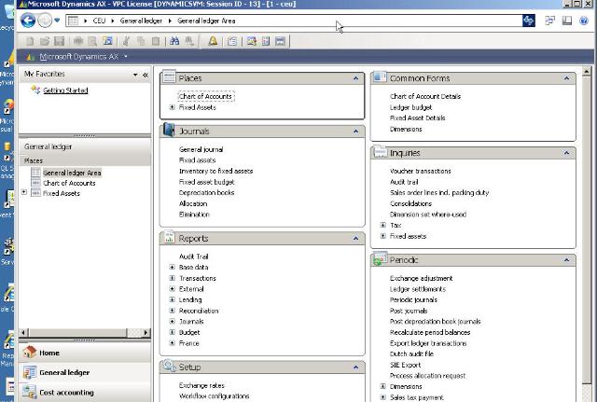Click the Paste clipboard toolbar icon
The height and width of the screenshot is (402, 597).
(x=156, y=41)
